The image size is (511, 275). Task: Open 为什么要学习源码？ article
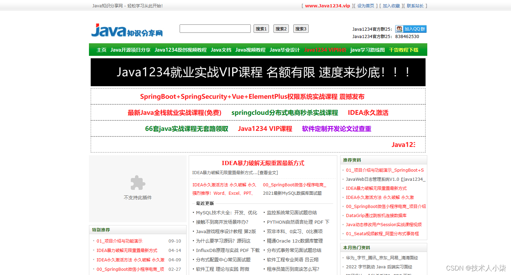tap(223, 241)
